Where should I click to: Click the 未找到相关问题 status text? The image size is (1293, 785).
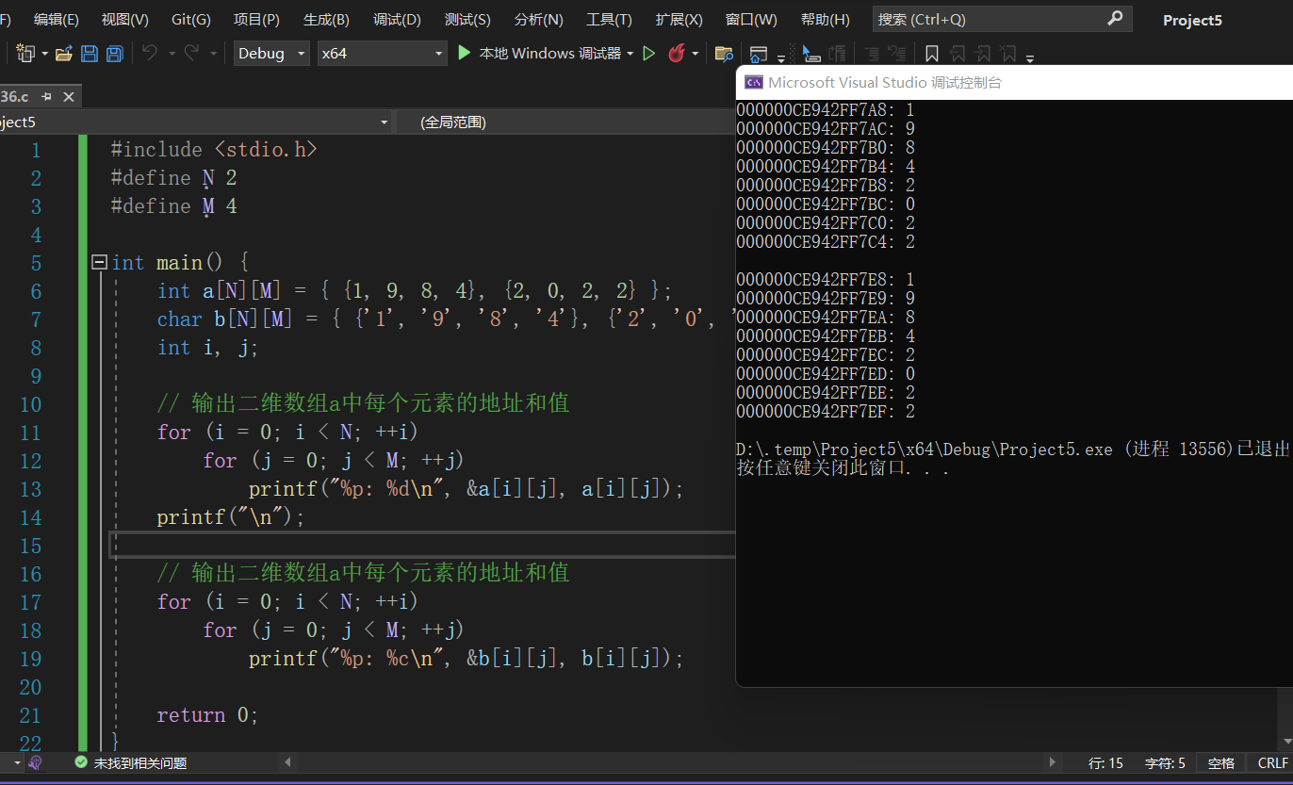(x=140, y=763)
